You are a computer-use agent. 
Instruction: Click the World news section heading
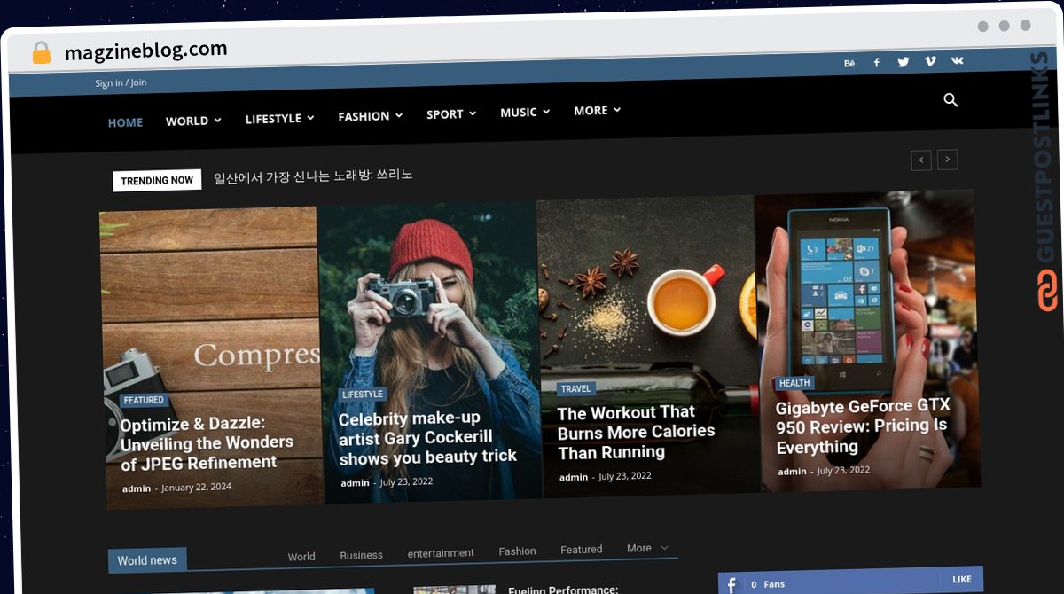point(147,560)
